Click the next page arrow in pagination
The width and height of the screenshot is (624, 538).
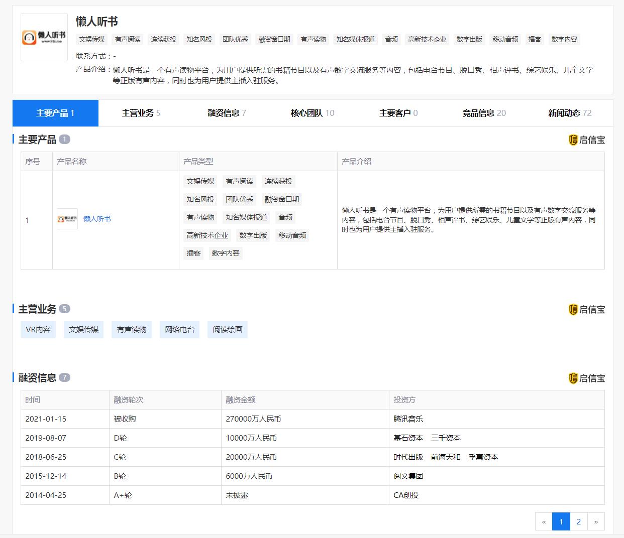[x=596, y=521]
